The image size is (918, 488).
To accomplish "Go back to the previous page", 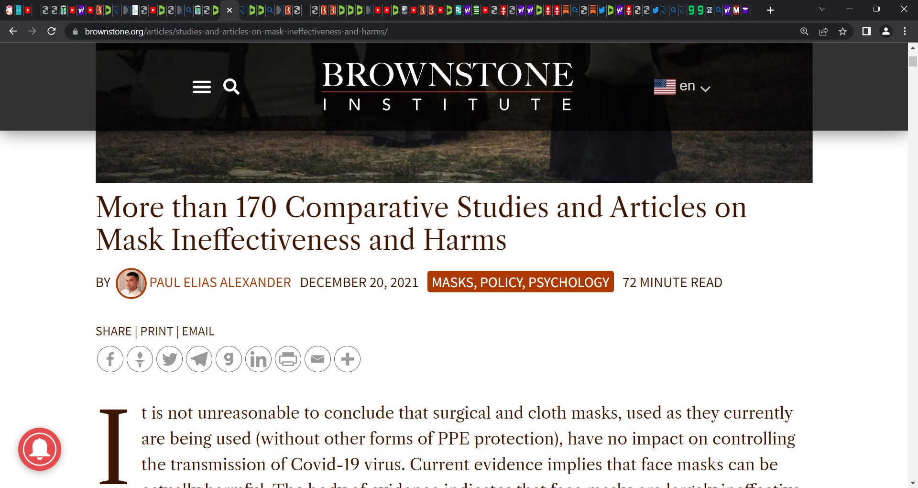I will tap(13, 31).
